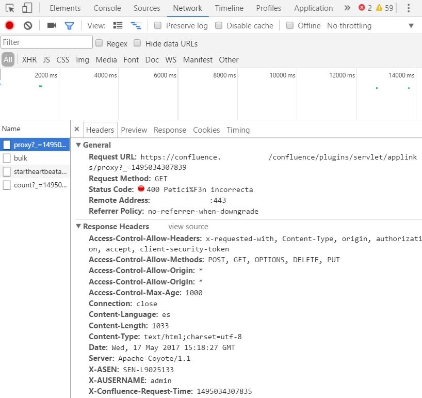Enable the Preserve log checkbox

(158, 25)
